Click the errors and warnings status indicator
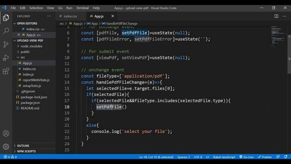 pos(10,157)
